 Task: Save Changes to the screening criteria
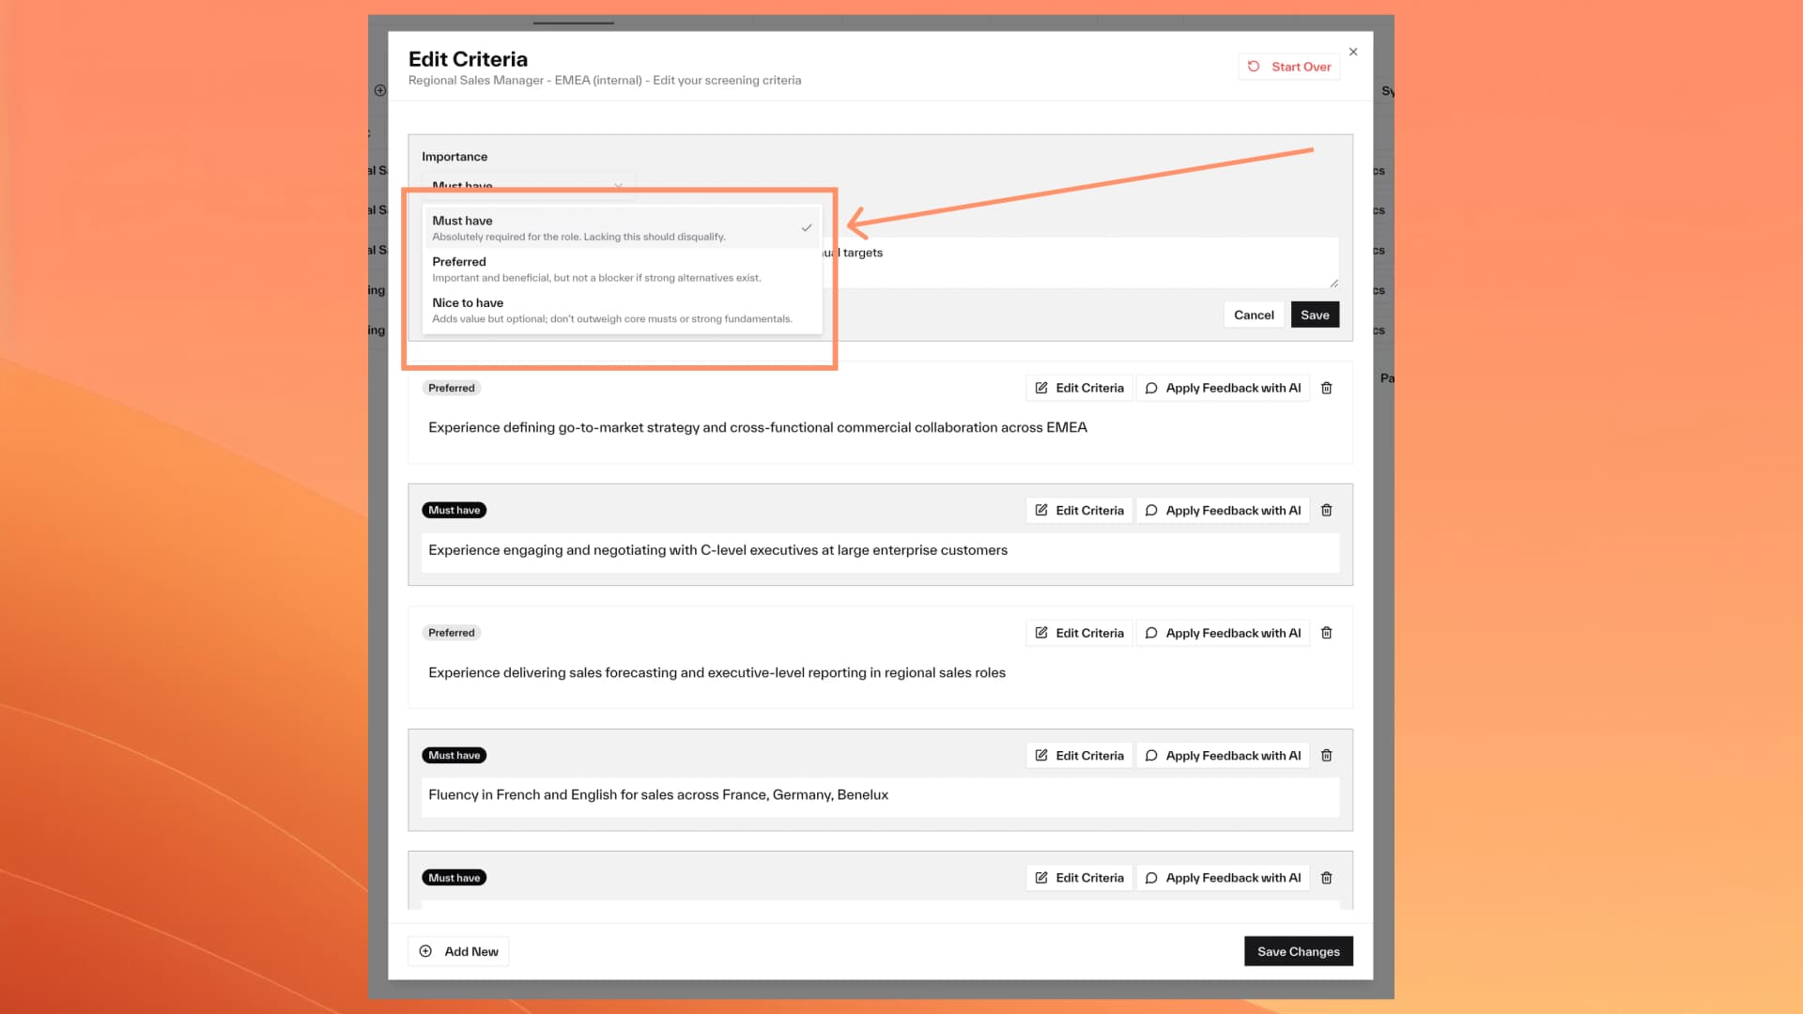[x=1299, y=951]
